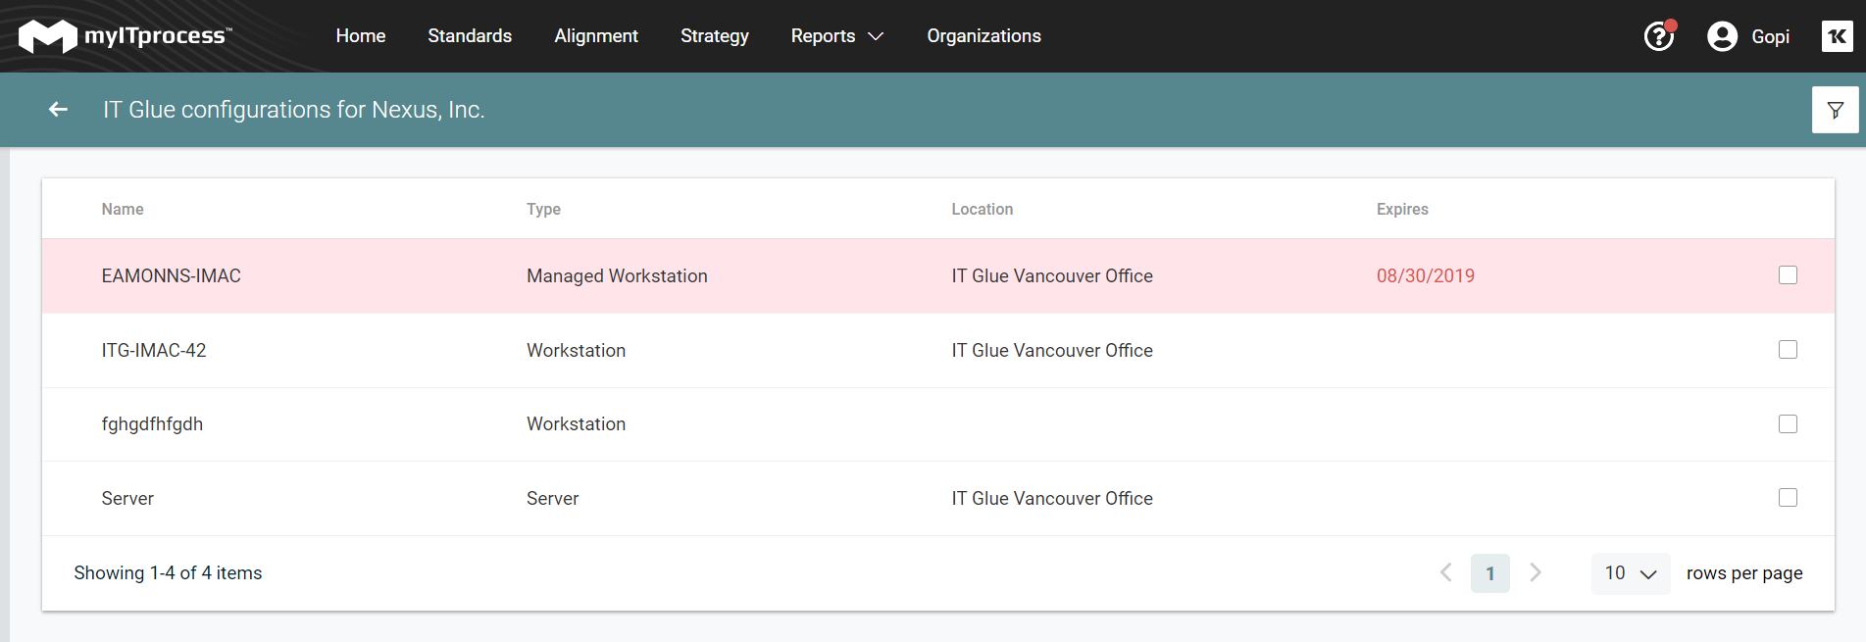Open the help question mark icon

click(x=1659, y=36)
